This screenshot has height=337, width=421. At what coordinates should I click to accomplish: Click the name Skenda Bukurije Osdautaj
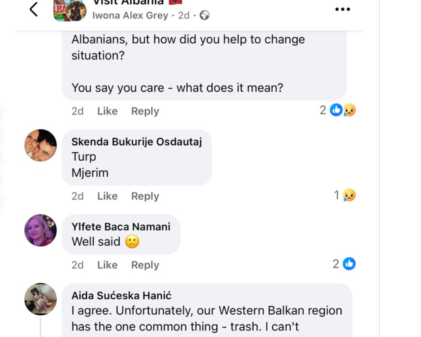click(x=137, y=142)
